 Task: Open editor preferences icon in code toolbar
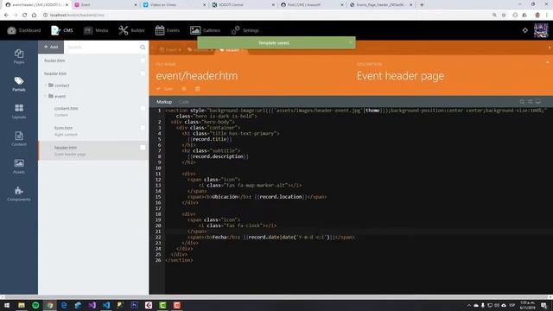(x=530, y=102)
